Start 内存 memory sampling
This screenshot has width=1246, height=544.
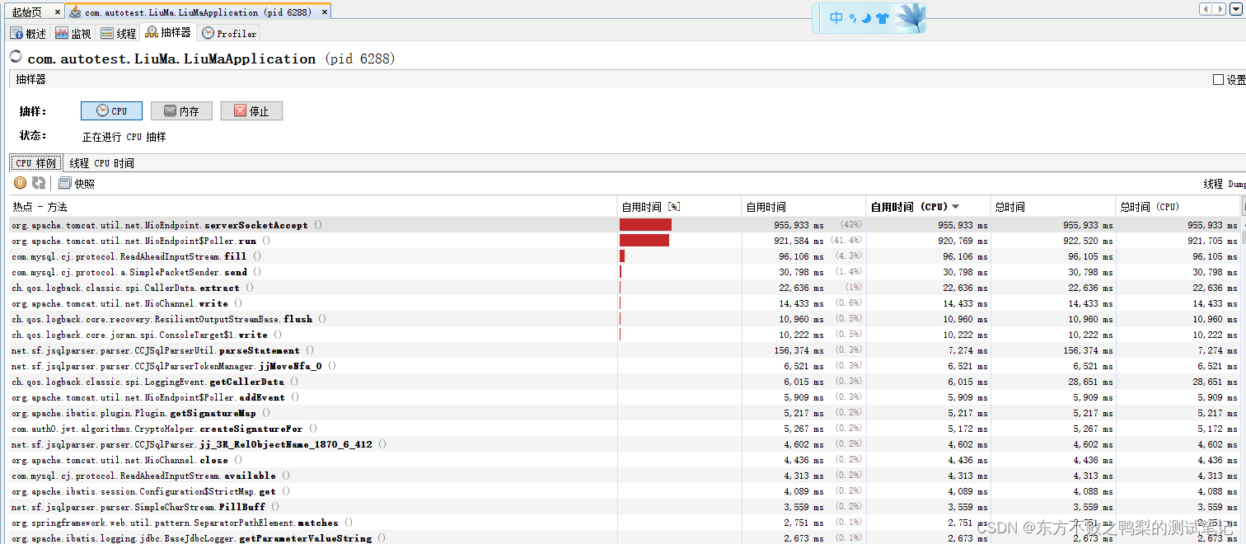pos(181,110)
